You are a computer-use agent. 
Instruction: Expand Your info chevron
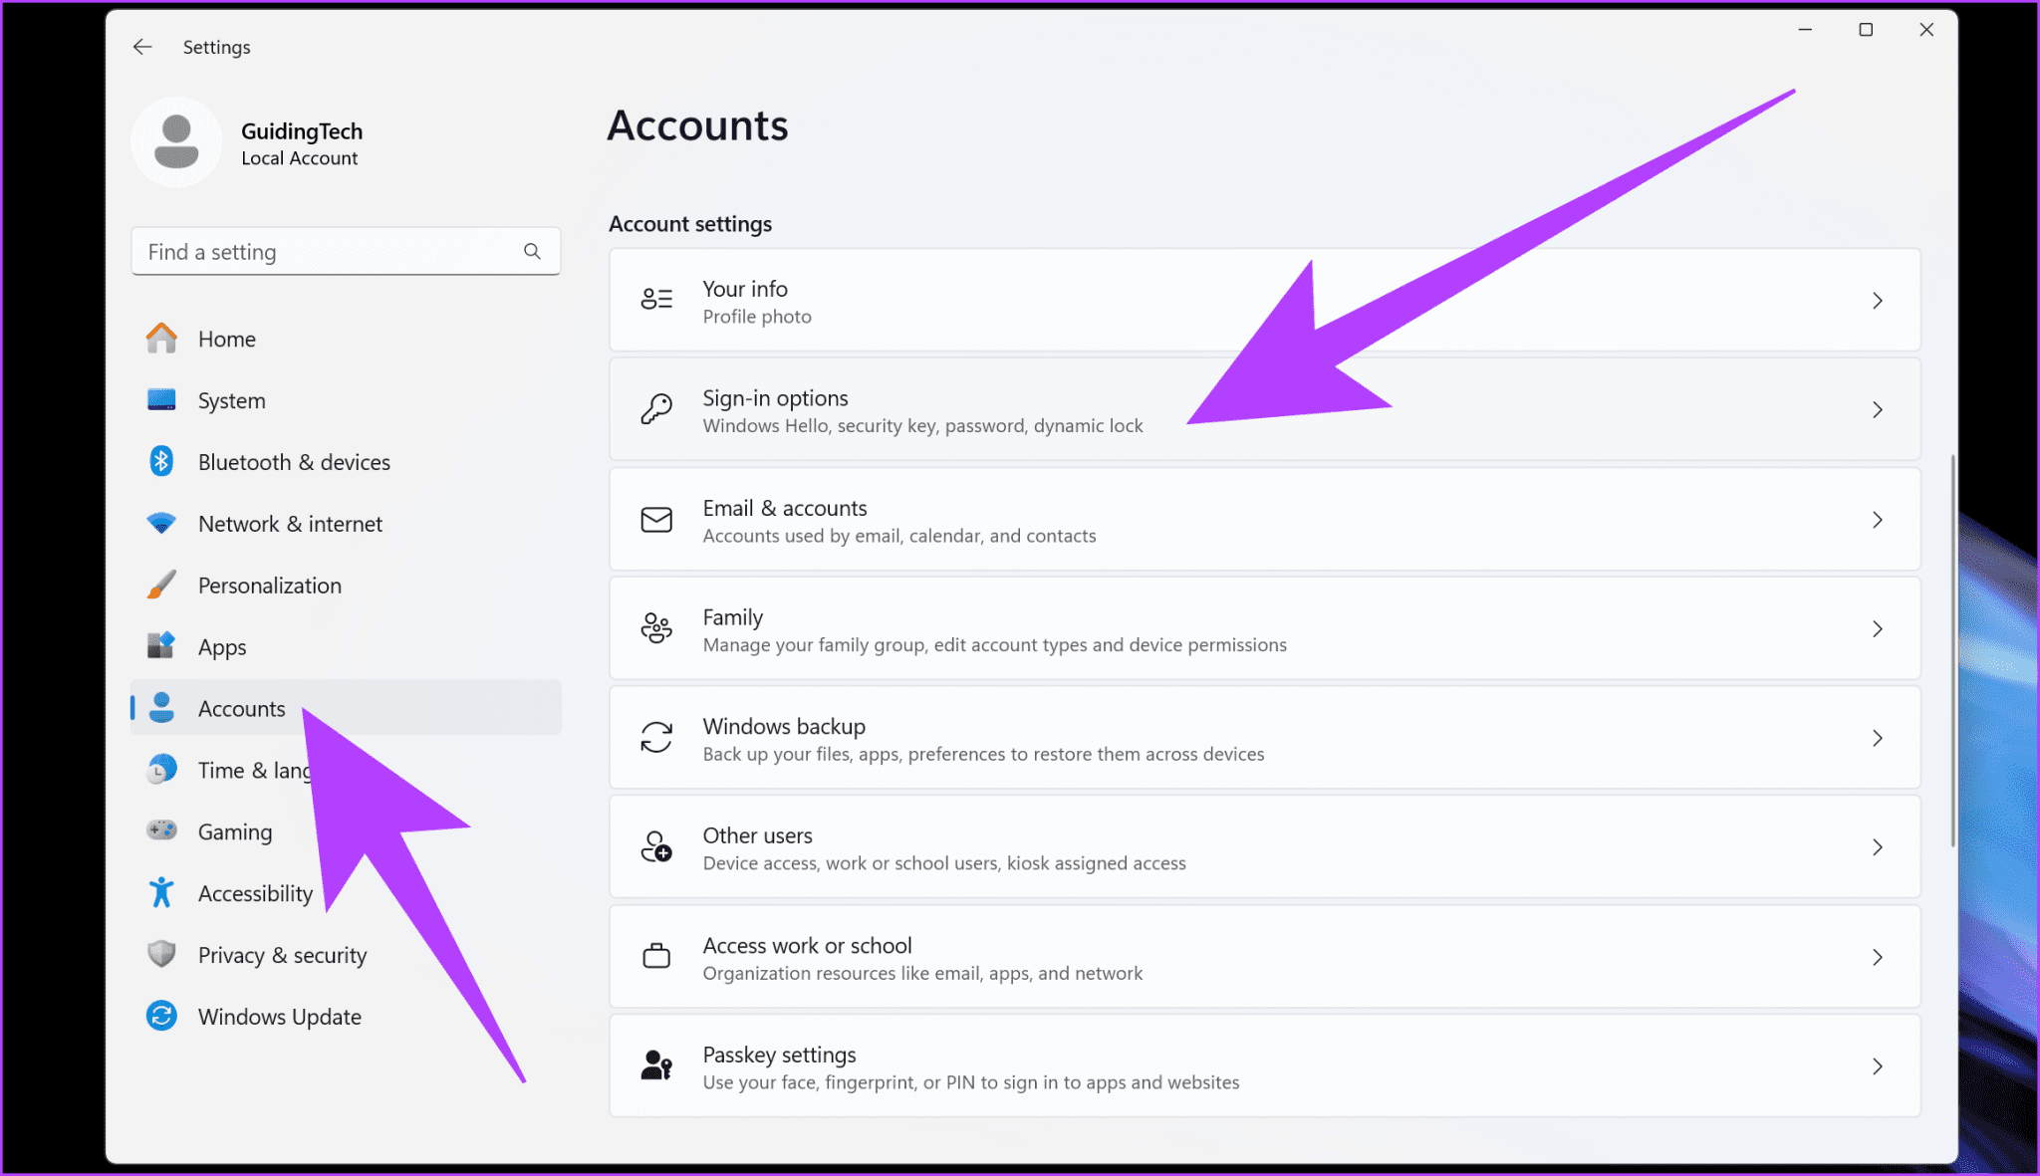point(1877,301)
